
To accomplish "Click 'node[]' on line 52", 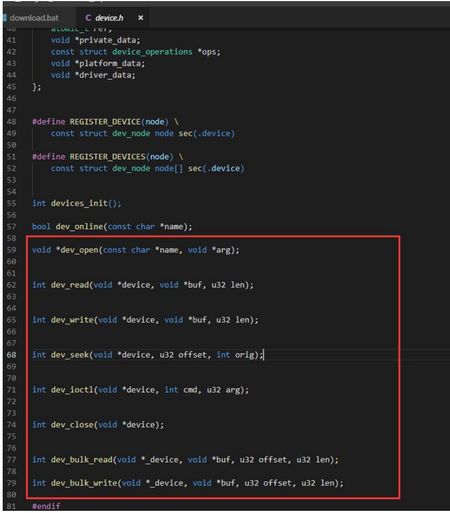I will 169,168.
